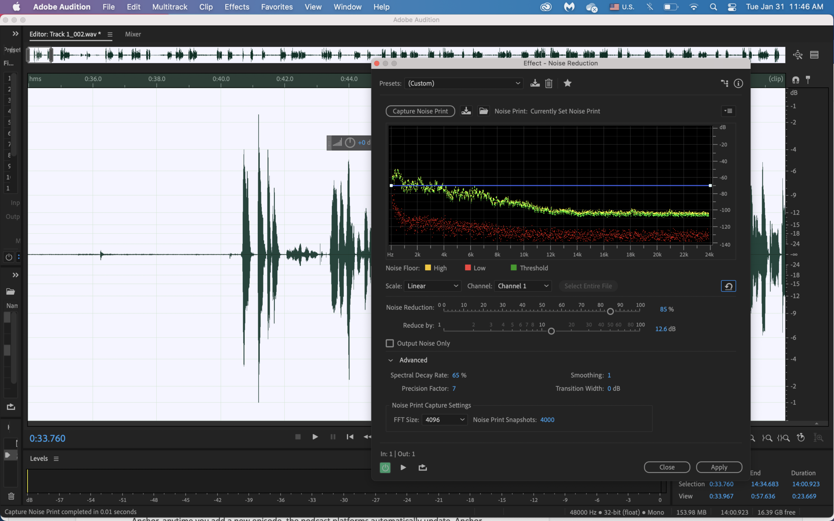834x521 pixels.
Task: Save the current noise print to disk
Action: coord(466,111)
